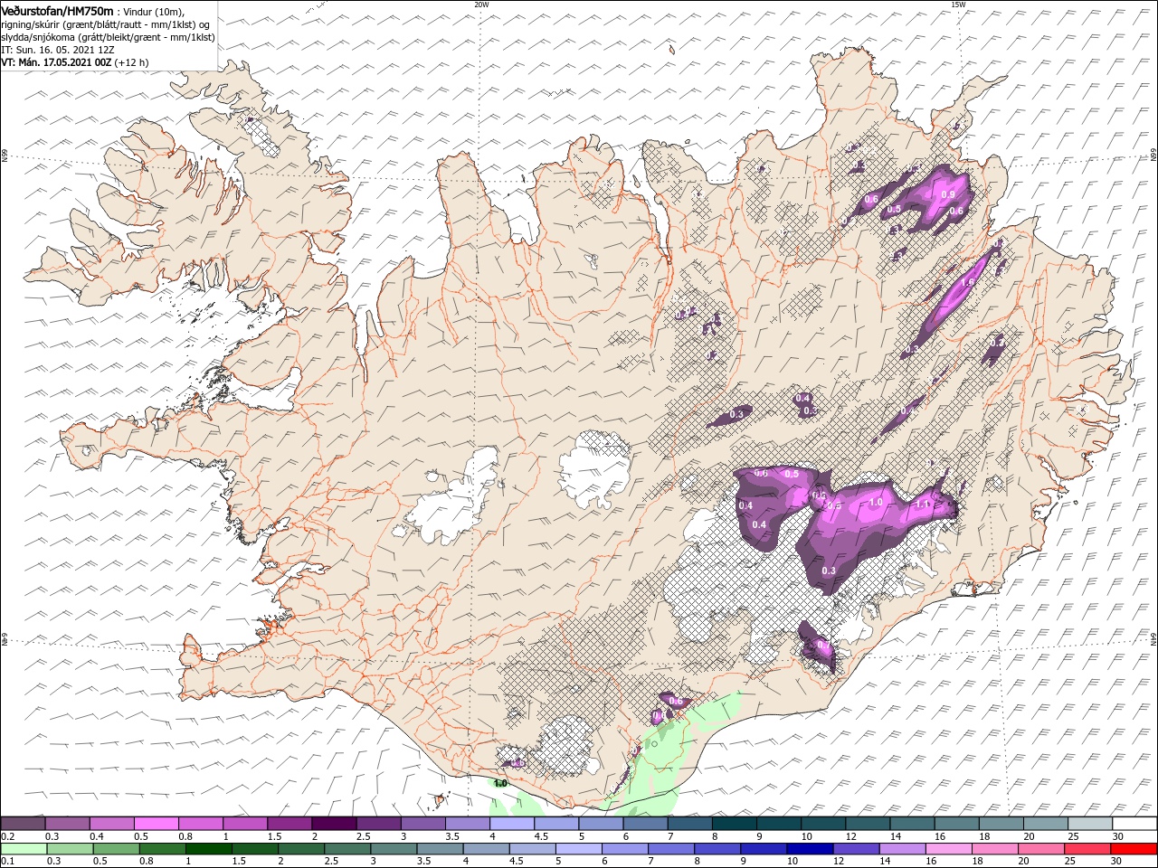1158x868 pixels.
Task: Select dark purple 2 swatch in top legend row
Action: tap(334, 824)
